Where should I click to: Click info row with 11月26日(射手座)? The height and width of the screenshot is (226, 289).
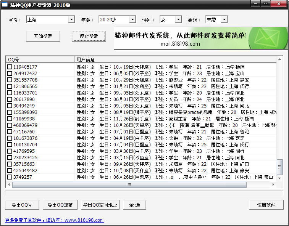[165, 119]
